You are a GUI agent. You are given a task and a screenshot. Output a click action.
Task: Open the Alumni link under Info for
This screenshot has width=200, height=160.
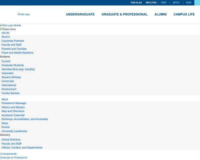[6, 37]
